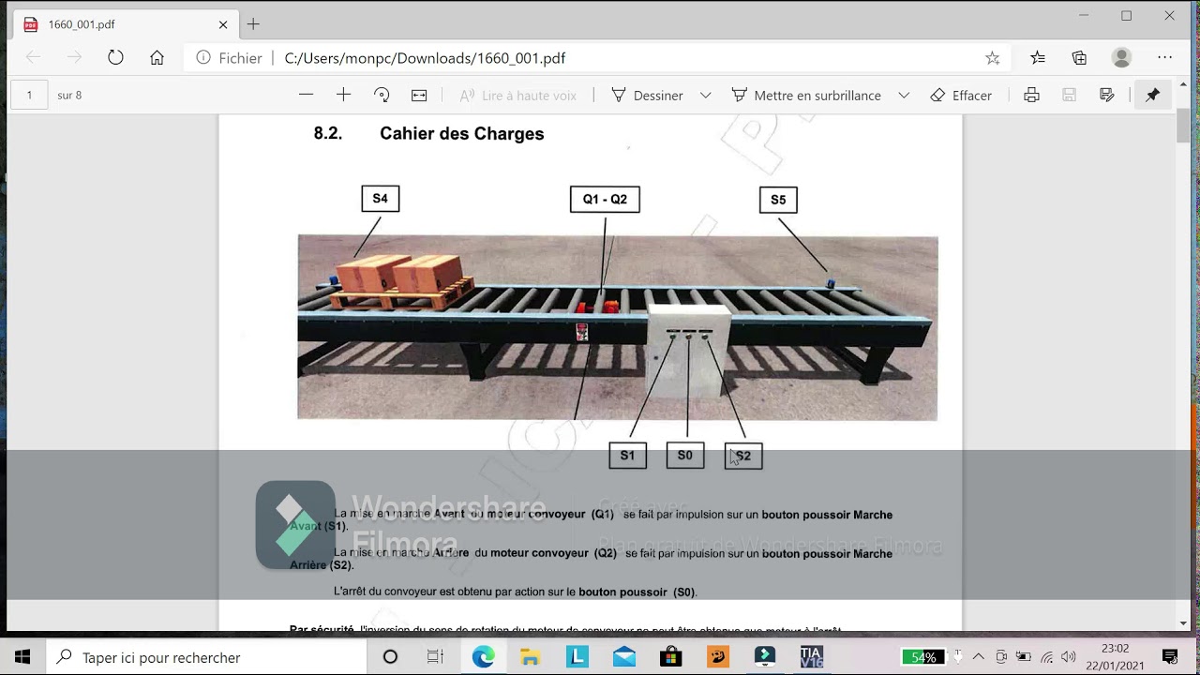Select Mettre en surbrillance highlighter
The width and height of the screenshot is (1200, 675).
(806, 95)
